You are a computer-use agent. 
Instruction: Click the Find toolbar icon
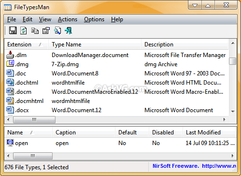(x=57, y=30)
